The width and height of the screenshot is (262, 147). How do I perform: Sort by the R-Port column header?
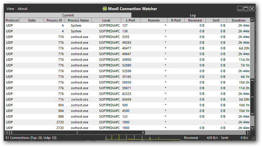pos(176,20)
